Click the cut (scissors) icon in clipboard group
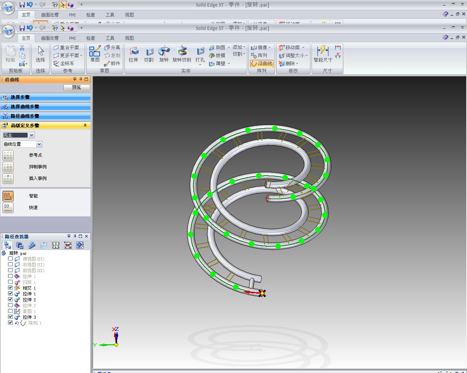This screenshot has height=373, width=467. [x=22, y=48]
